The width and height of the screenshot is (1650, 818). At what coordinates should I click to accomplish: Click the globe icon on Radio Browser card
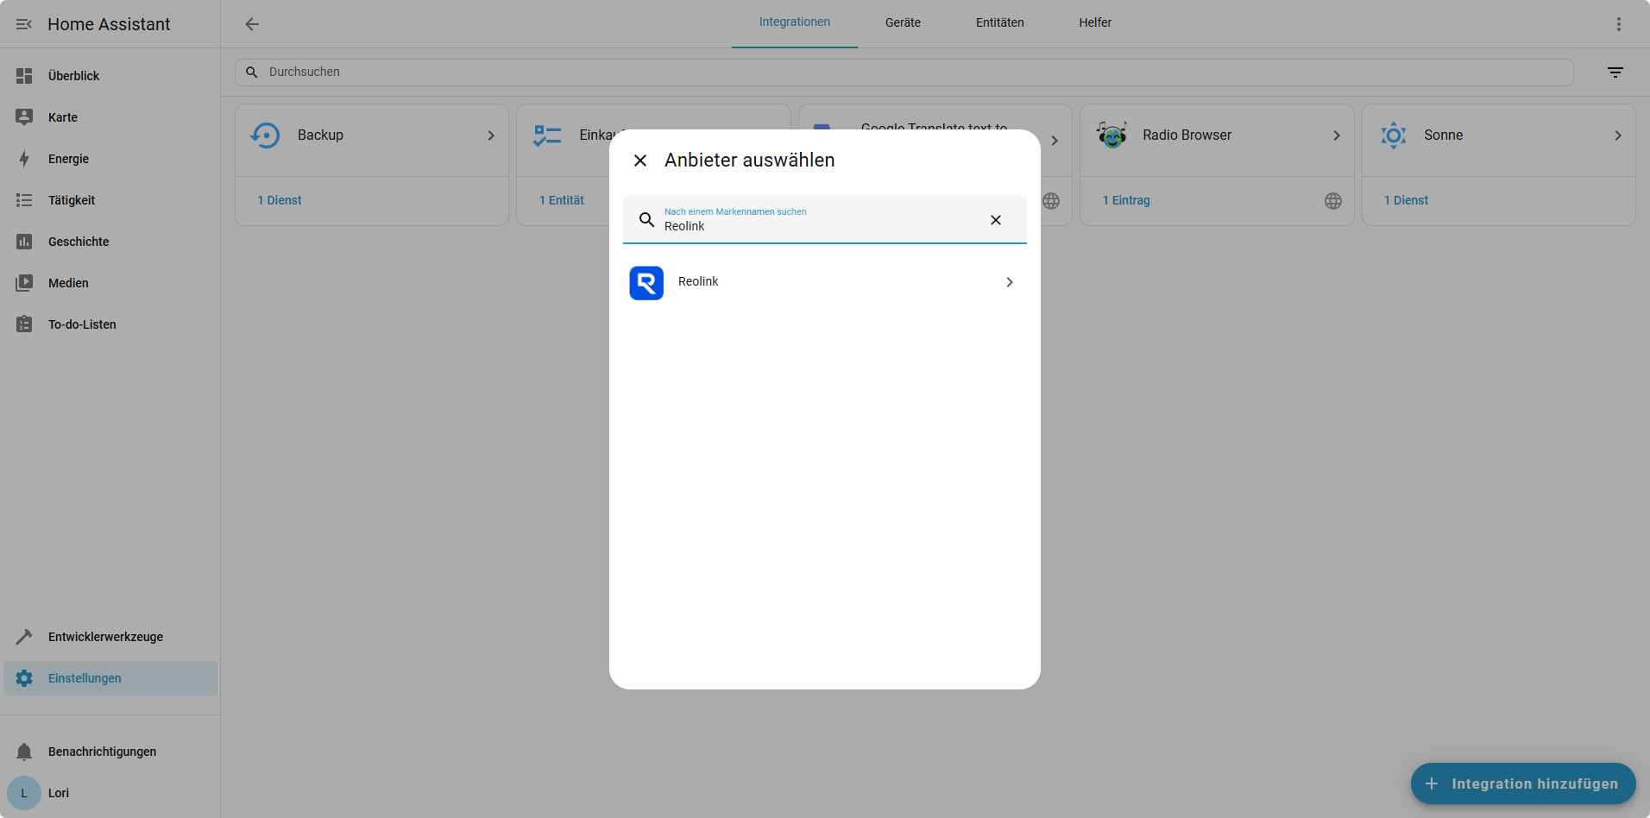[1333, 201]
